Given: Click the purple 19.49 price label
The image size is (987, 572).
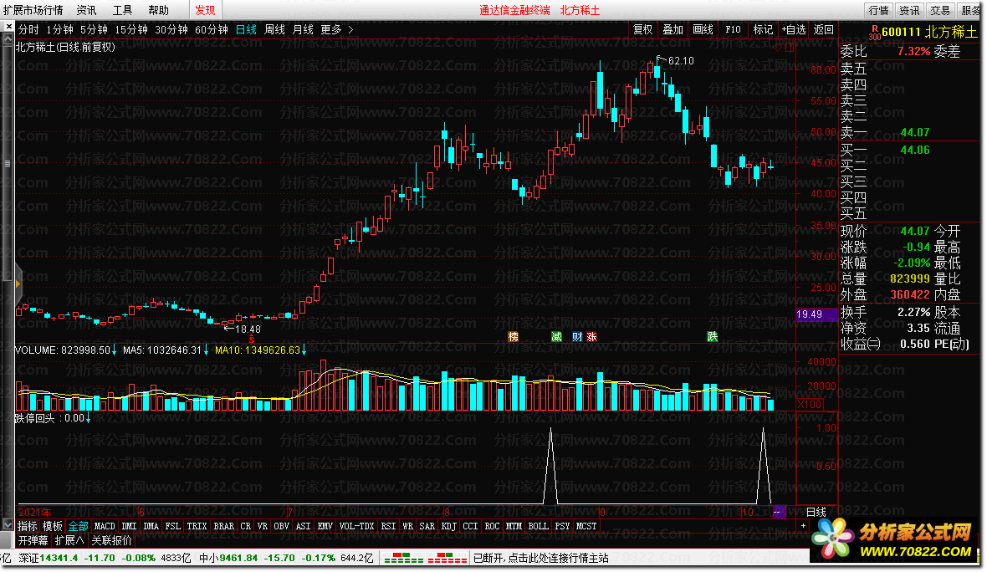Looking at the screenshot, I should (816, 314).
